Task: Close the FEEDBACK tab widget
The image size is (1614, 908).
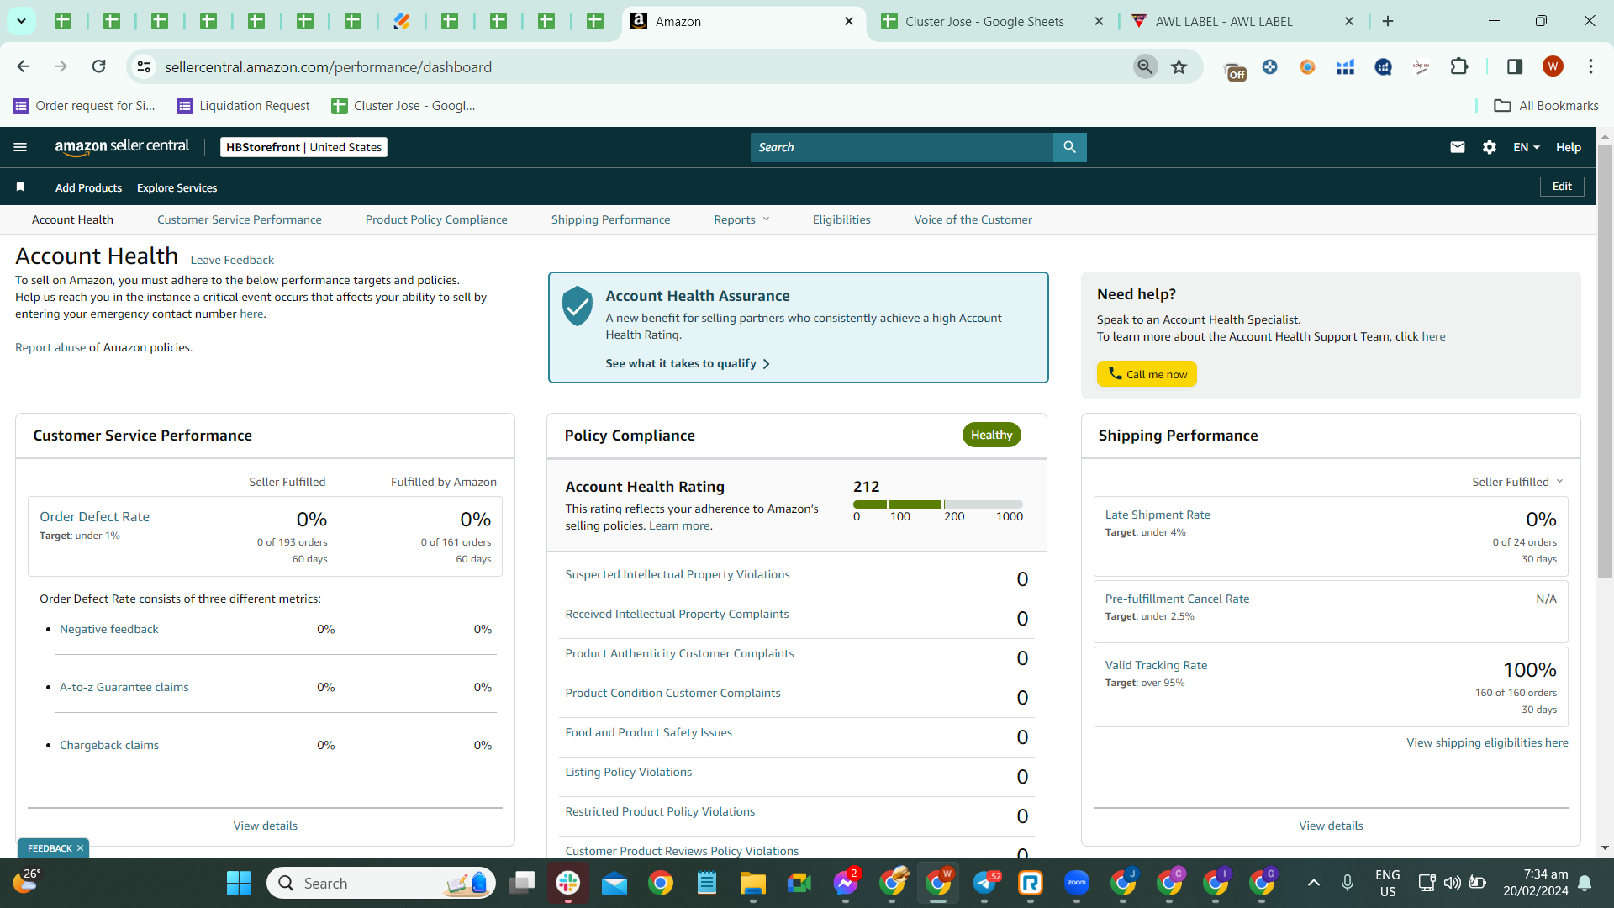Action: point(80,847)
